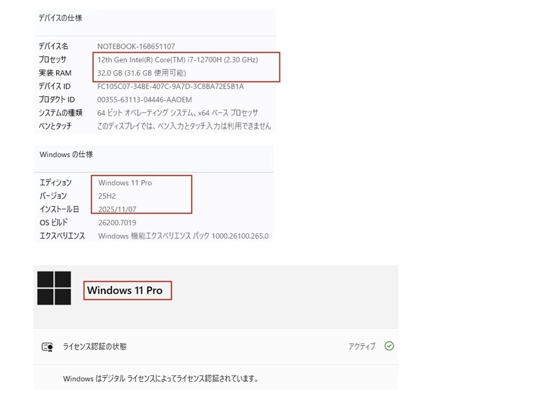This screenshot has width=553, height=417.
Task: Click the processor i7-12700H value
Action: coord(178,60)
